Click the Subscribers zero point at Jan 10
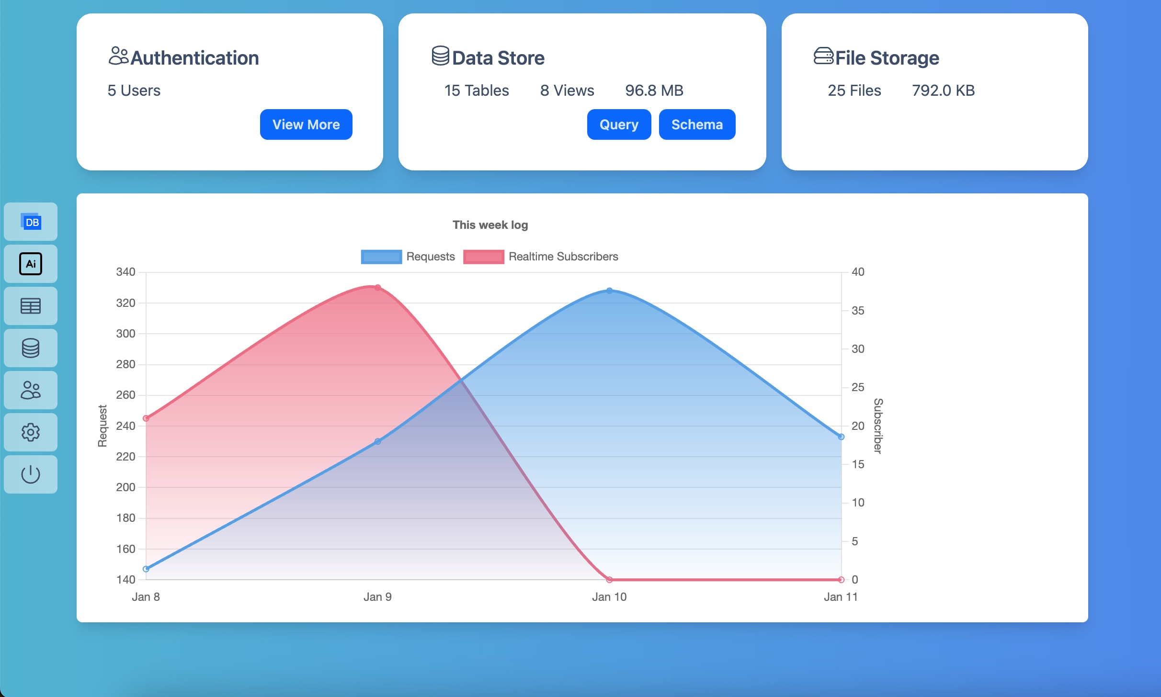Screen dimensions: 1161x697 pyautogui.click(x=609, y=580)
